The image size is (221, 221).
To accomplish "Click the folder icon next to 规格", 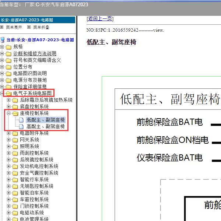I will 8,47.
